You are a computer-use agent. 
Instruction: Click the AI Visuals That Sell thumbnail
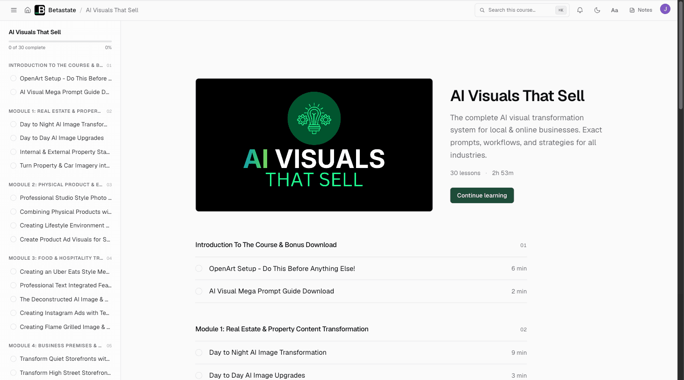[x=314, y=145]
